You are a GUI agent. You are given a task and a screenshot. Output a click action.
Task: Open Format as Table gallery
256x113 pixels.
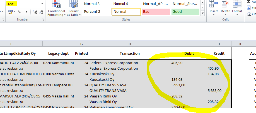[x=74, y=8]
